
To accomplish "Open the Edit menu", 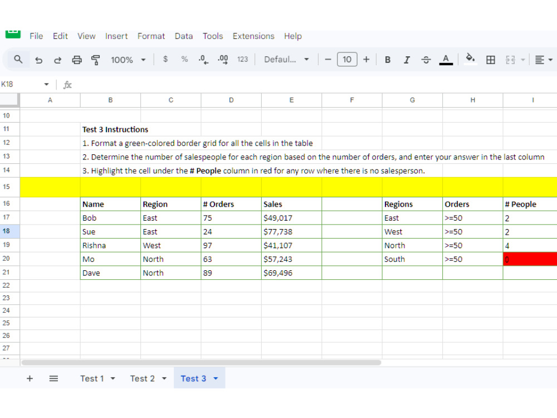I will click(60, 36).
